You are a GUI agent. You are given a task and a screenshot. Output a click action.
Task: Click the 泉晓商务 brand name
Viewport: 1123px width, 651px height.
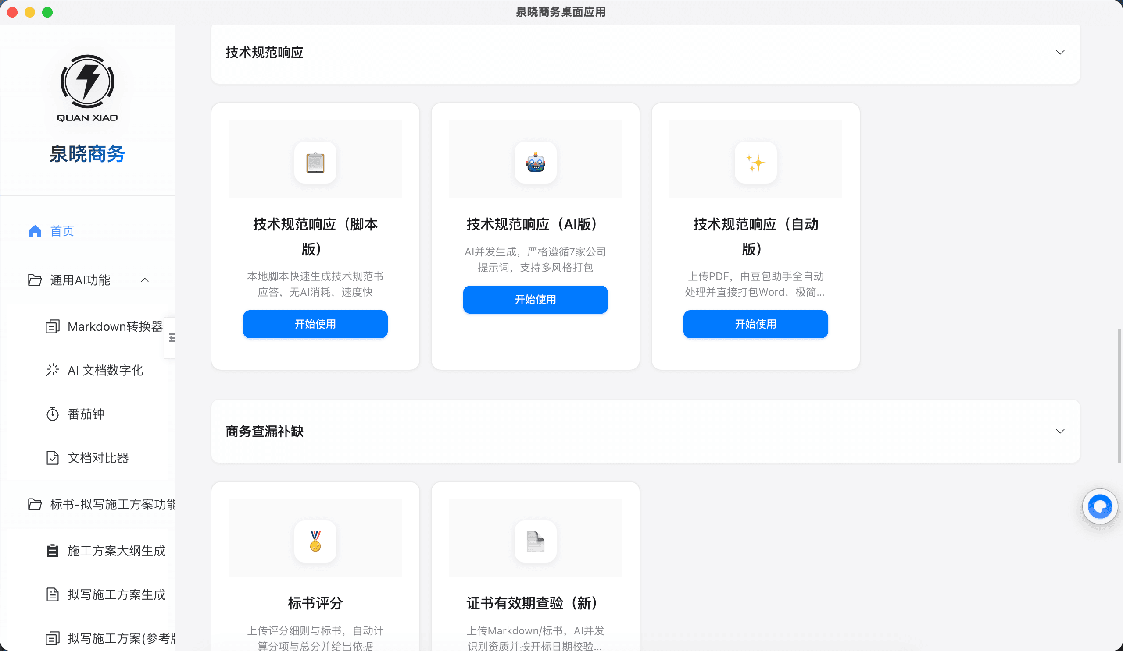pos(87,153)
